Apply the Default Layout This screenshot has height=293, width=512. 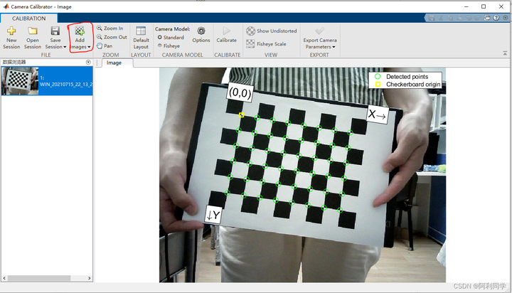pyautogui.click(x=141, y=38)
